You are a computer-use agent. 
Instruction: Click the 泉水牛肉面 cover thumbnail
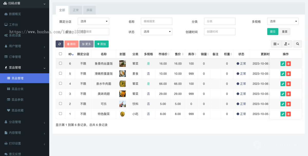click(x=122, y=84)
